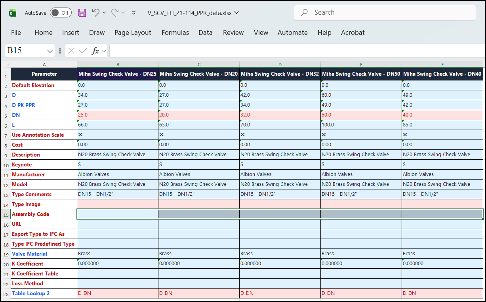Select the 'Use Annotation Scale' cell
Viewport: 486px width, 302px height.
click(44, 135)
